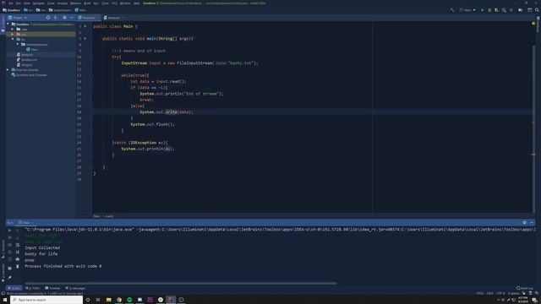541x304 pixels.
Task: Open File Explorer from the taskbar
Action: coord(109,300)
